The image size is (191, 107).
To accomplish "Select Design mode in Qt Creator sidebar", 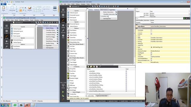I will tap(63, 21).
